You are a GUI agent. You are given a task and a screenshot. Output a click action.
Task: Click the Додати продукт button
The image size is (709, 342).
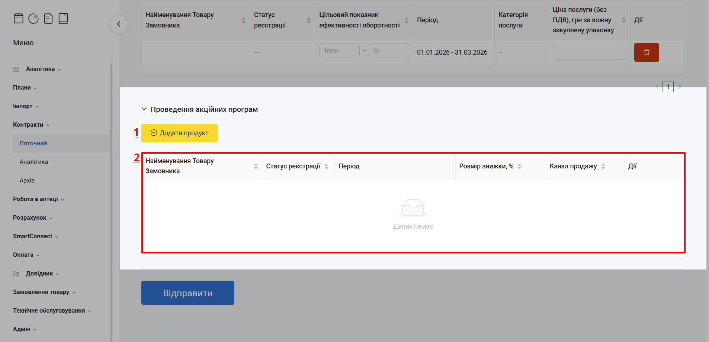click(179, 133)
